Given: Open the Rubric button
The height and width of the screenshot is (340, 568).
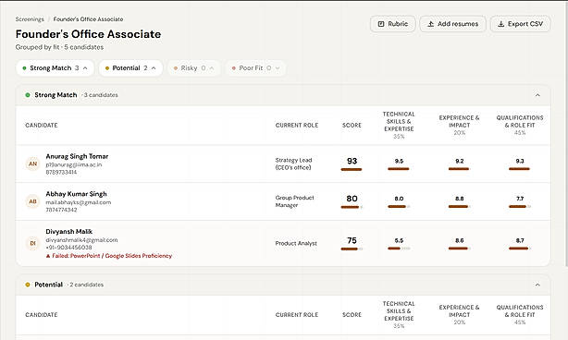Looking at the screenshot, I should pos(392,24).
